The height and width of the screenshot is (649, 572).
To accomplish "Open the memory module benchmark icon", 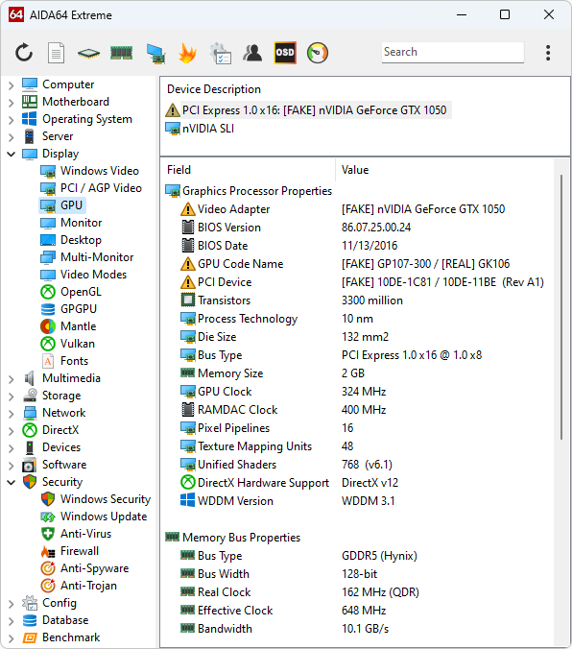I will click(121, 53).
